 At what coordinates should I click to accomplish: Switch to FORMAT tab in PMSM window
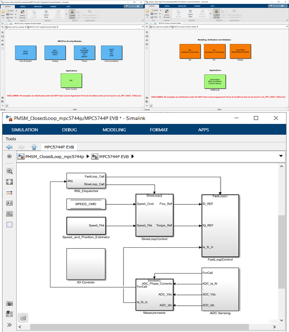click(x=159, y=130)
